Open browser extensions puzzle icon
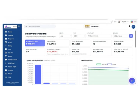 click(115, 22)
